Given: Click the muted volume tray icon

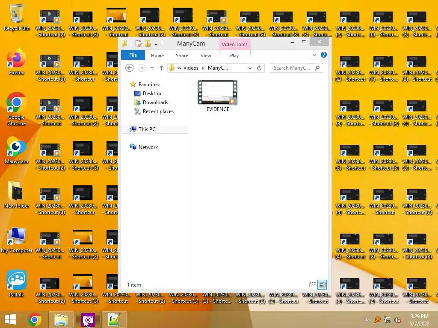Looking at the screenshot, I should pos(398,320).
